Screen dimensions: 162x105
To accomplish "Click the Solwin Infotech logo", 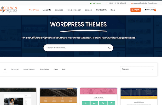I will click(x=8, y=9).
